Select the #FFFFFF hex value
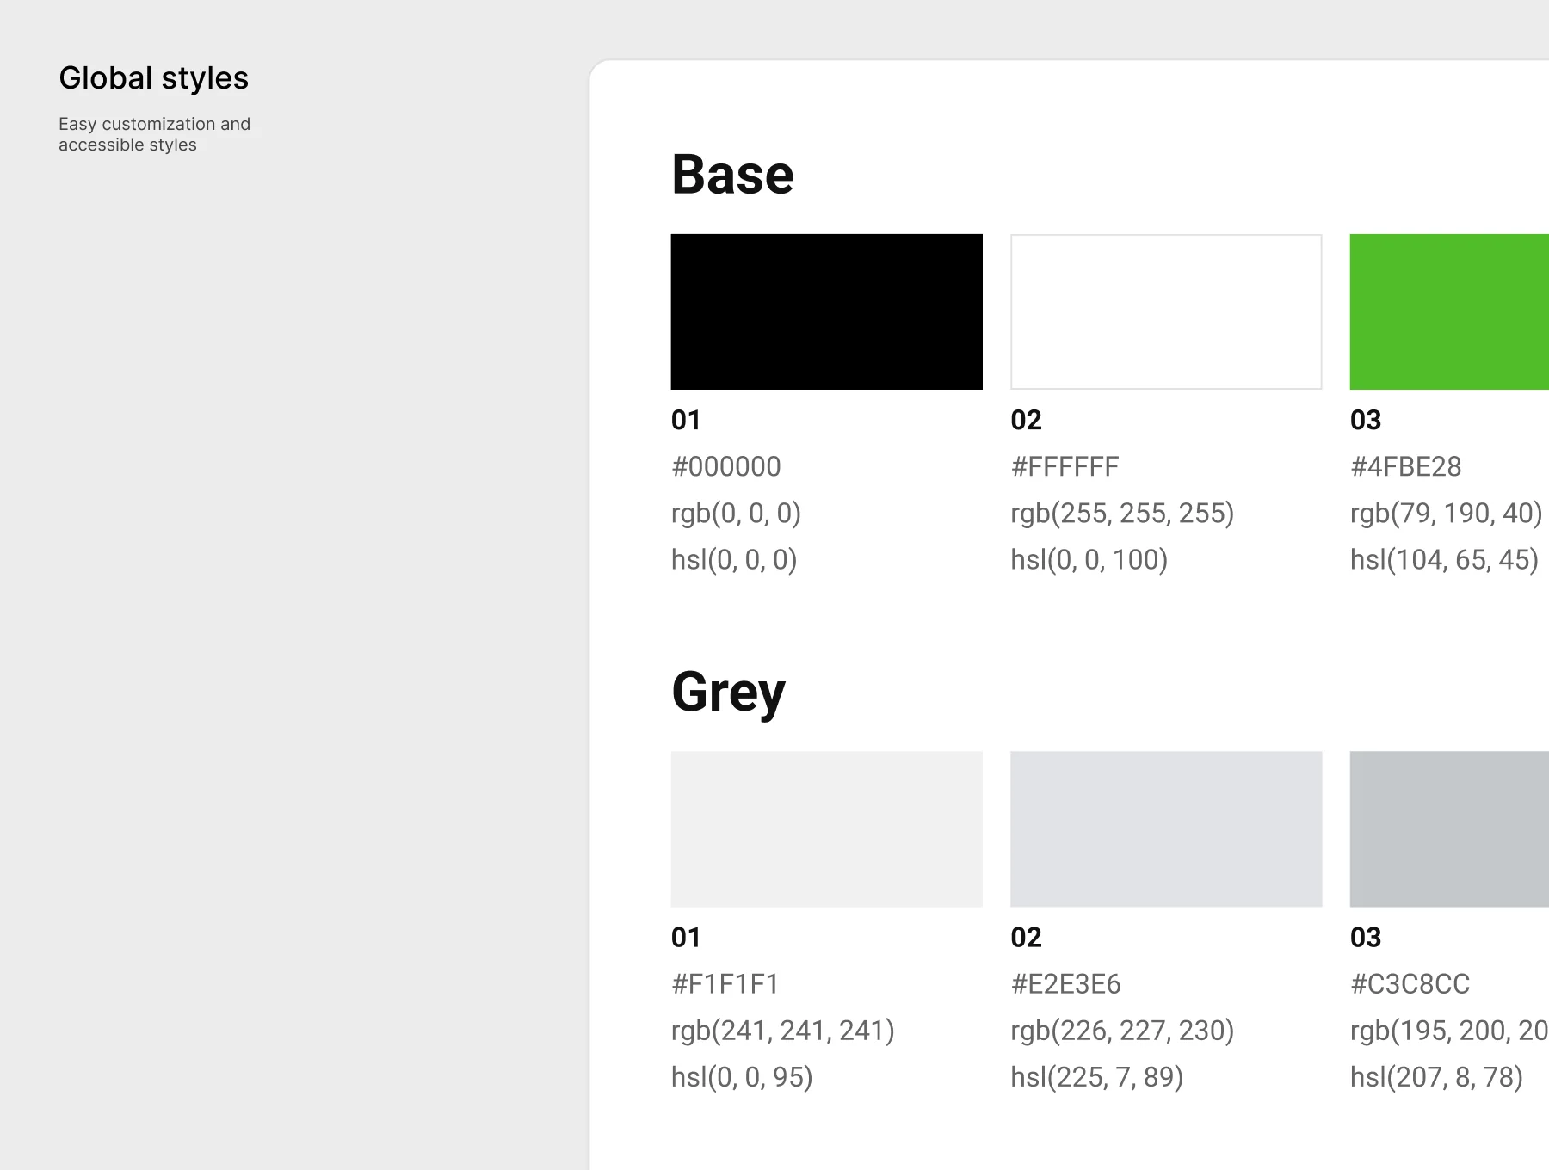This screenshot has height=1170, width=1549. (x=1065, y=466)
